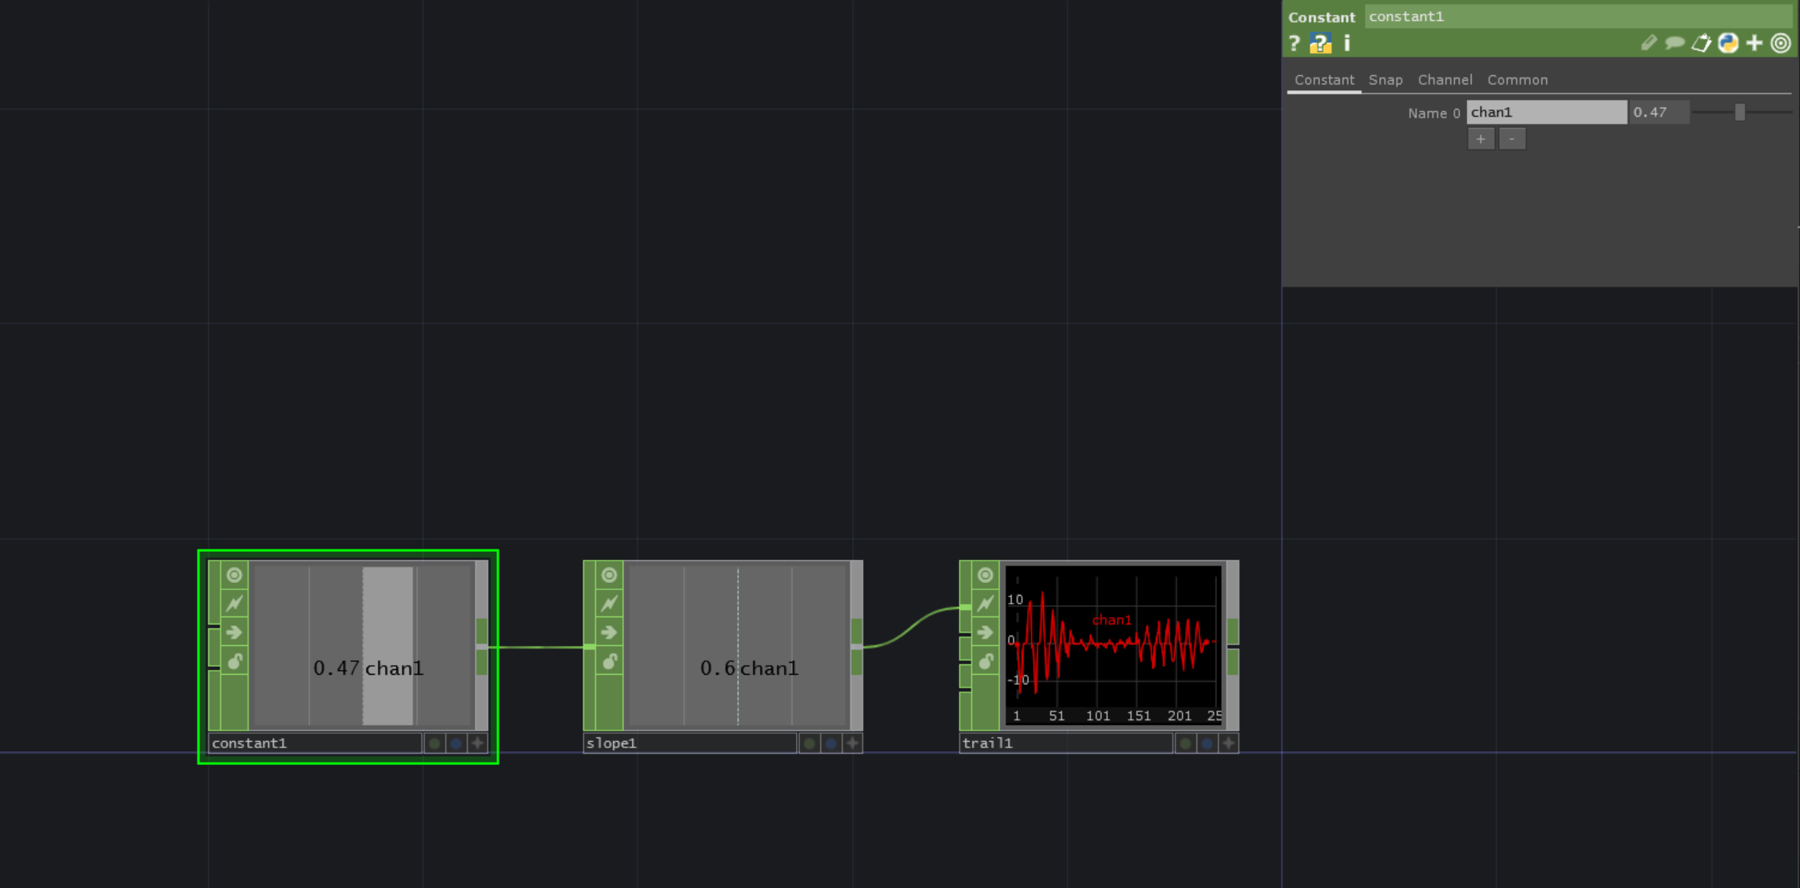This screenshot has width=1800, height=888.
Task: Toggle lock flag on slope1 node
Action: pyautogui.click(x=609, y=661)
